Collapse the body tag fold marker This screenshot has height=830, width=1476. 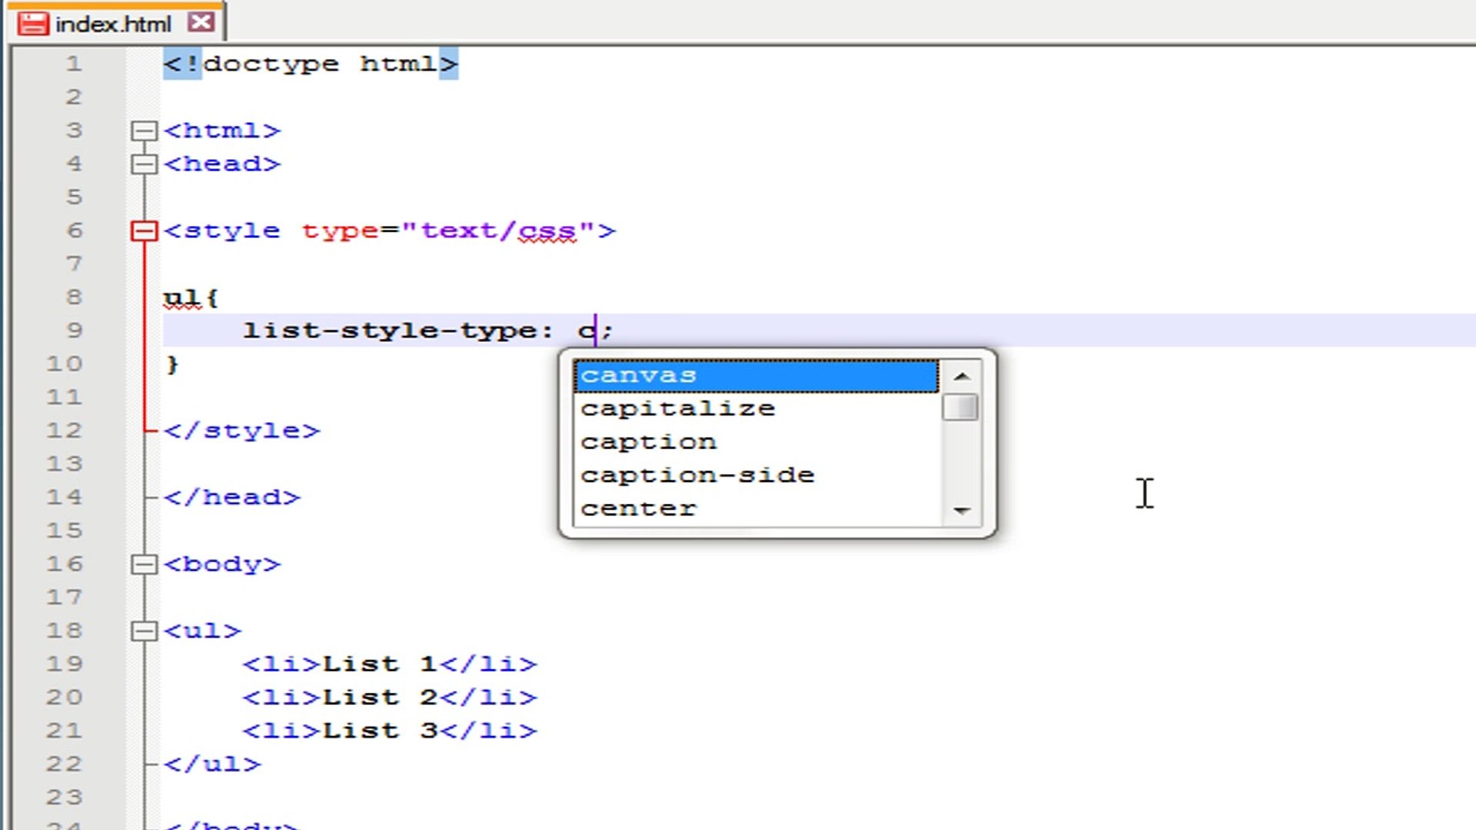click(144, 565)
